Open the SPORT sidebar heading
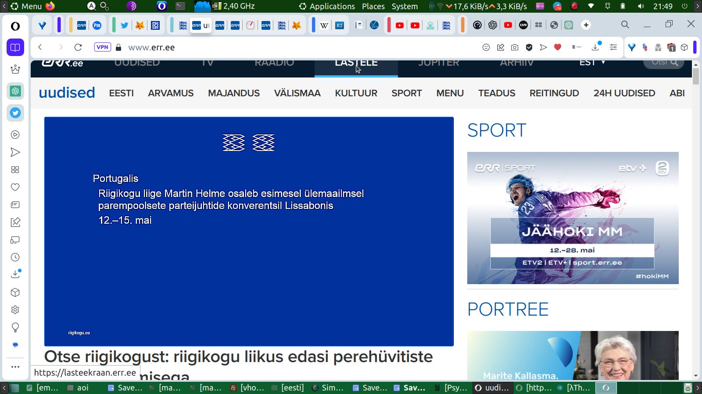Viewport: 702px width, 394px height. (x=497, y=130)
